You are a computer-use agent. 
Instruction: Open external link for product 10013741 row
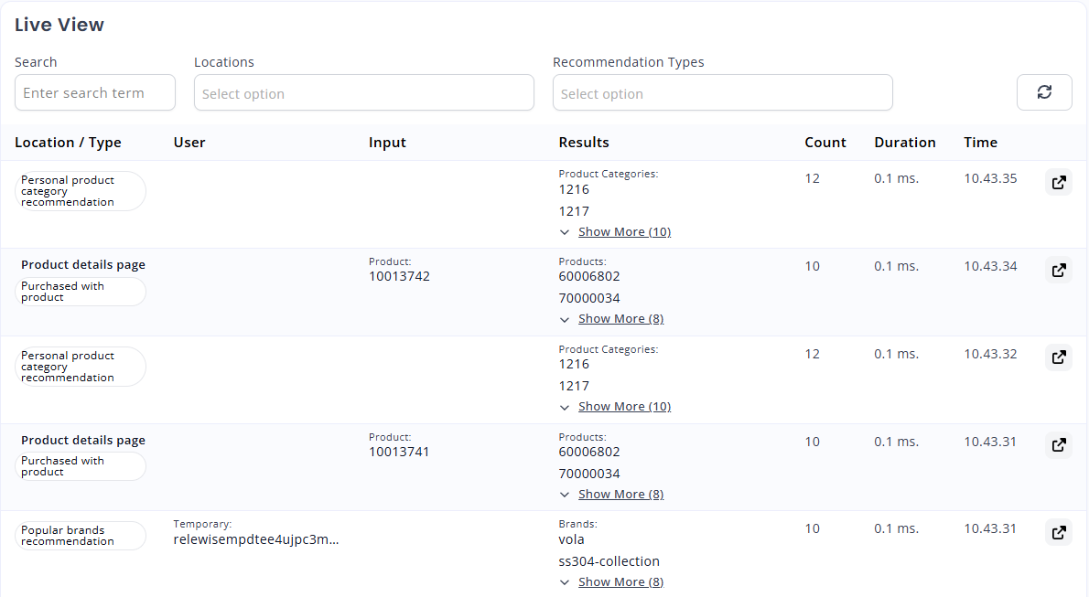coord(1059,445)
